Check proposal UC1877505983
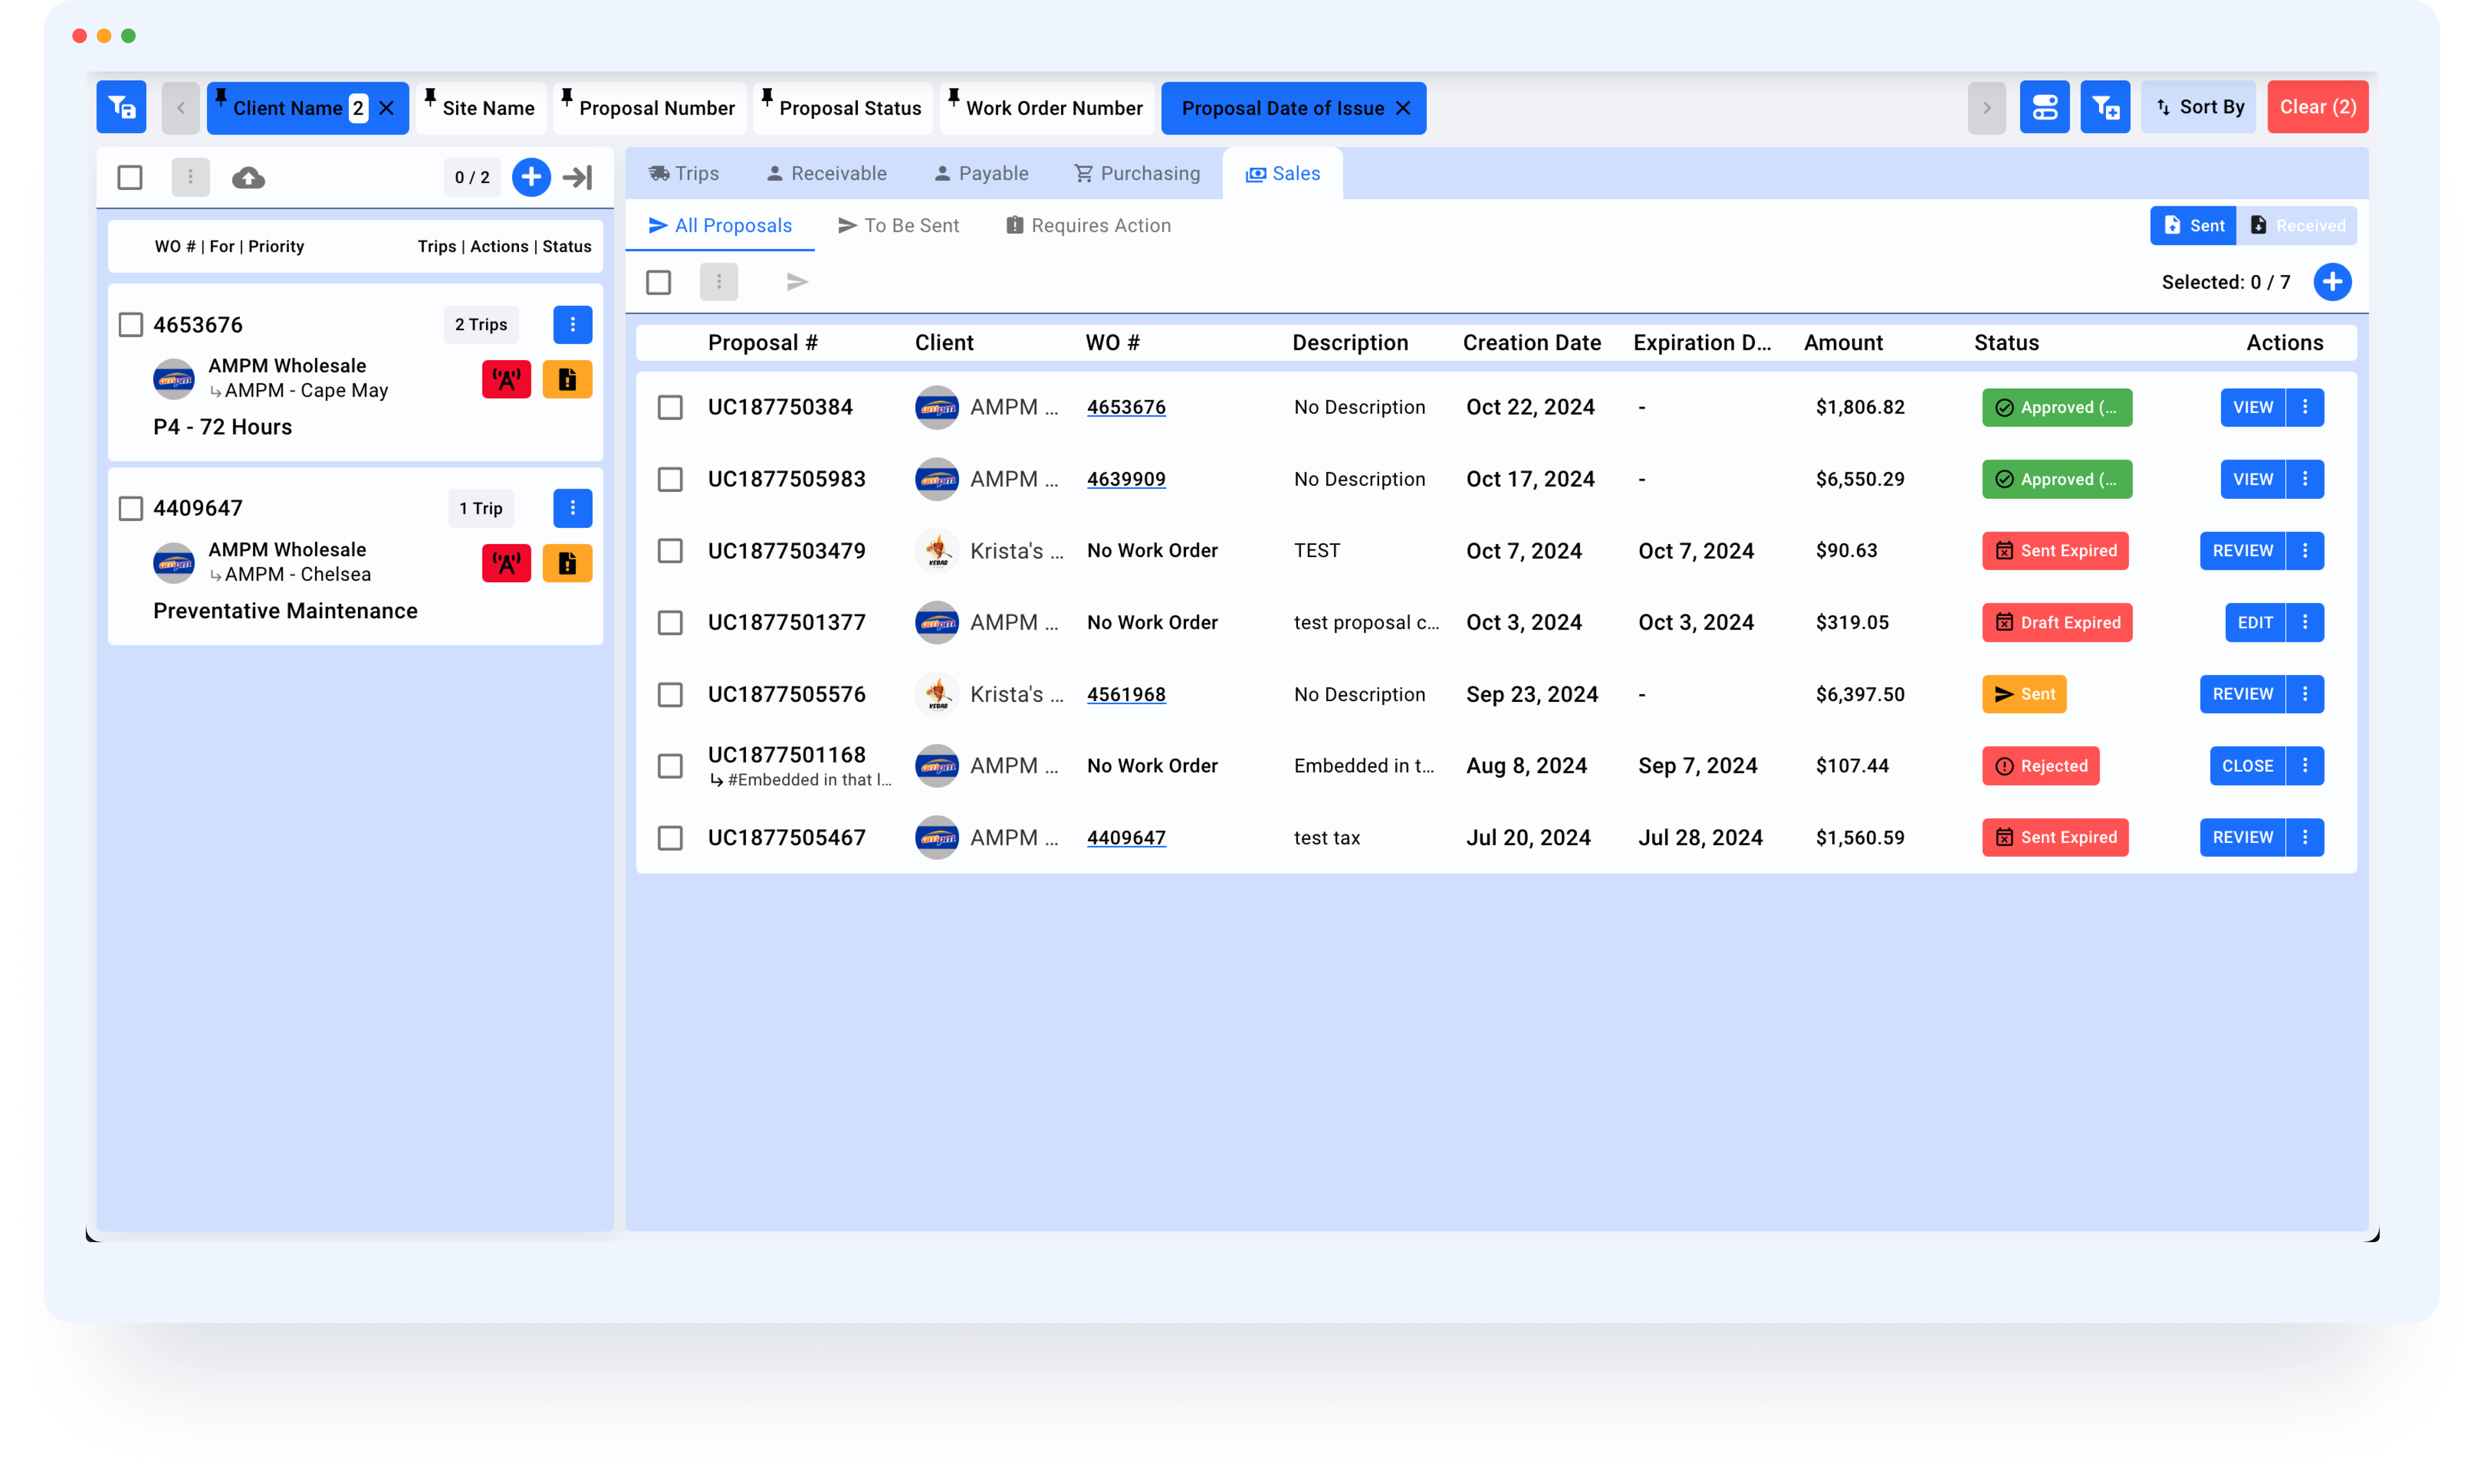 [670, 479]
